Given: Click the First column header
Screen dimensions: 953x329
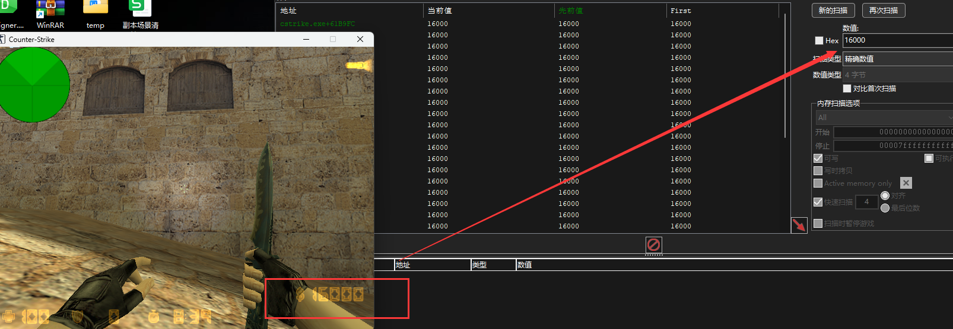Looking at the screenshot, I should (x=722, y=11).
